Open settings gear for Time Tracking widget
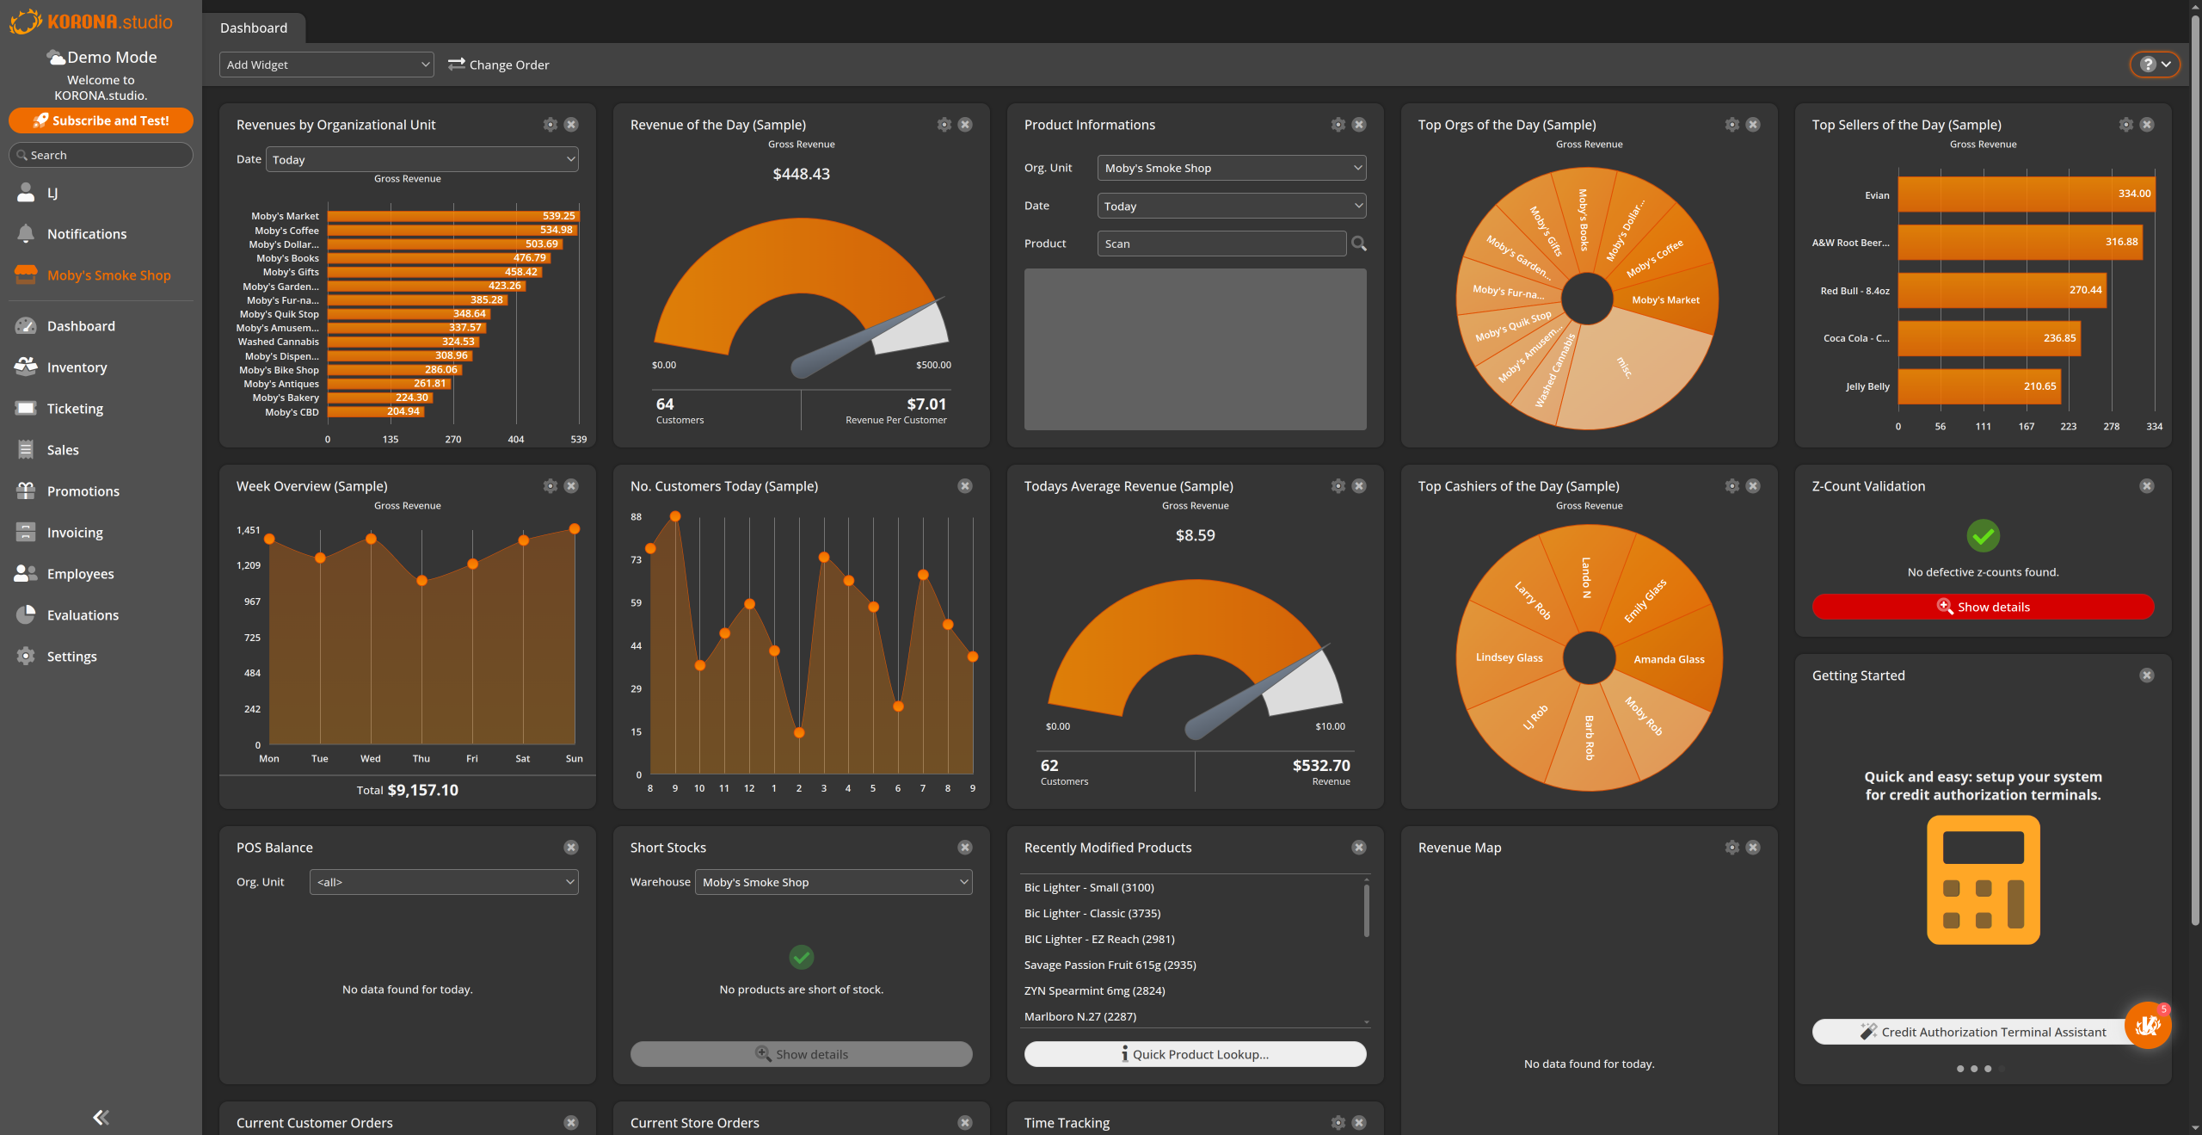The width and height of the screenshot is (2202, 1135). coord(1338,1123)
